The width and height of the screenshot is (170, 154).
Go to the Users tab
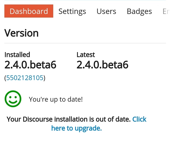point(106,11)
